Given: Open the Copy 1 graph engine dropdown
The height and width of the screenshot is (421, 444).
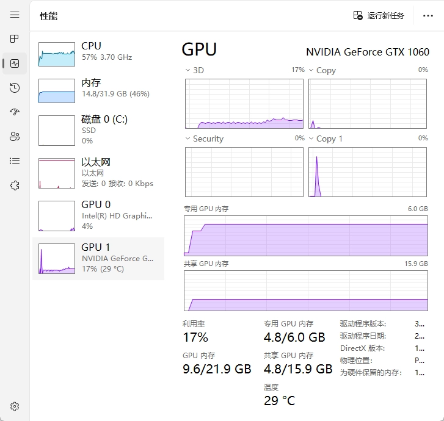Looking at the screenshot, I should pos(326,139).
